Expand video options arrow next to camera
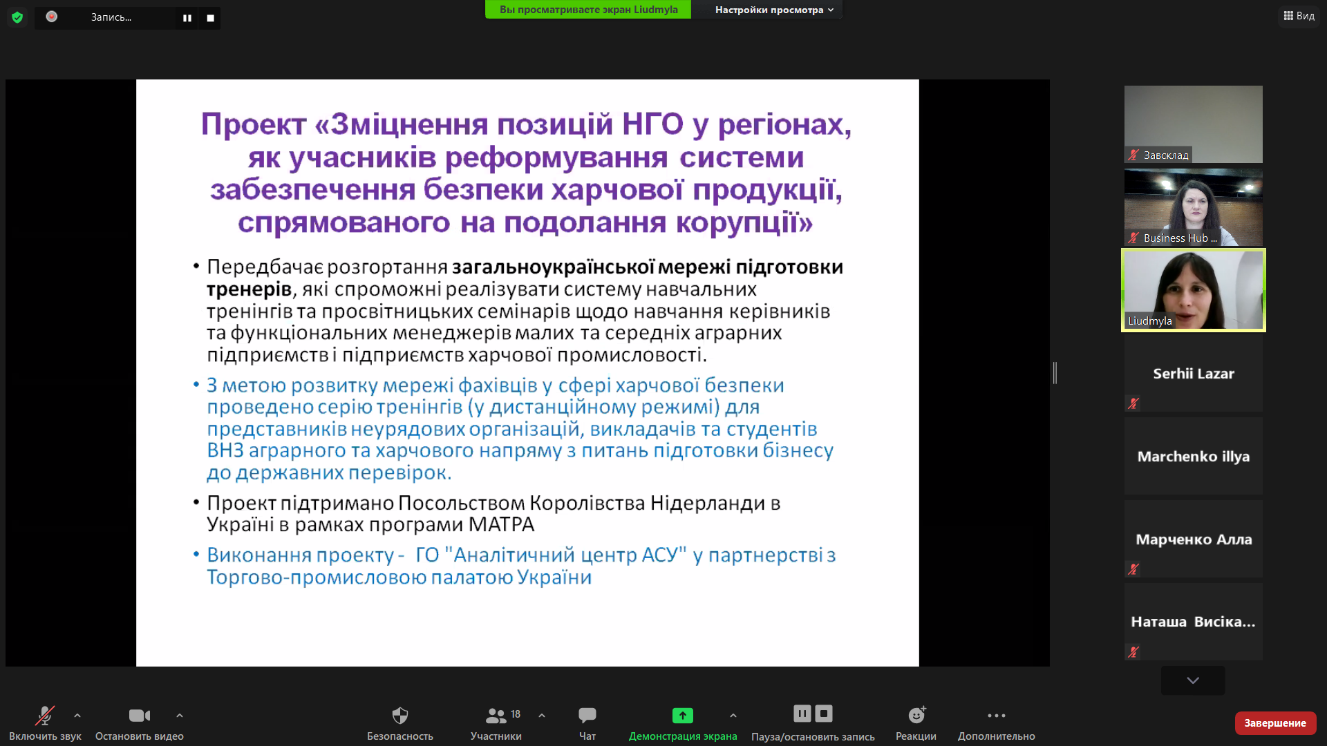The image size is (1327, 746). [180, 716]
